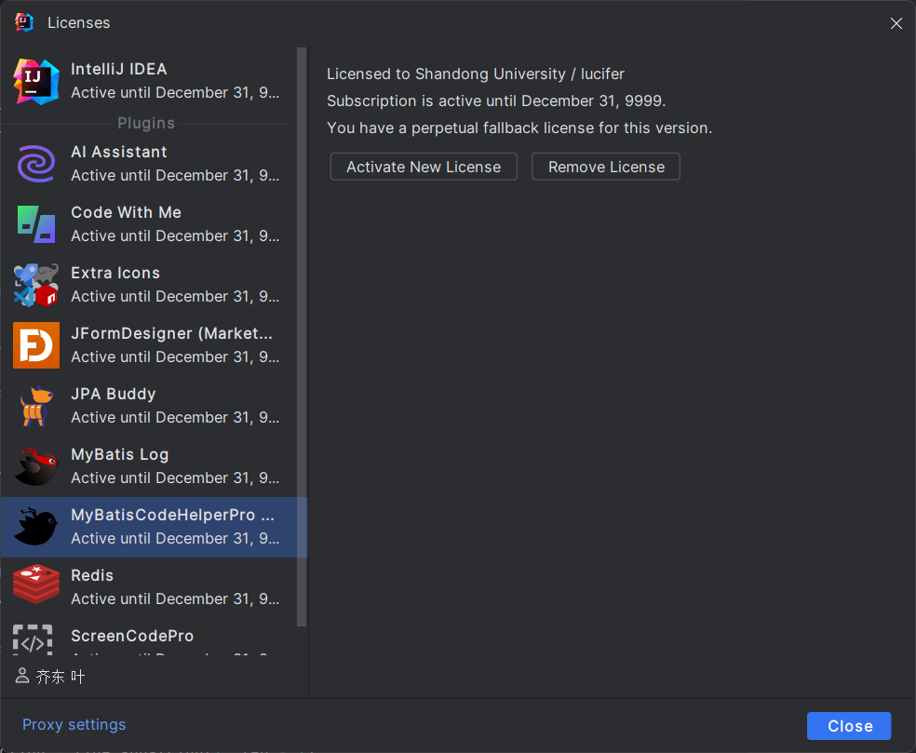
Task: Click the ScreenCodePro bracket icon
Action: (33, 641)
